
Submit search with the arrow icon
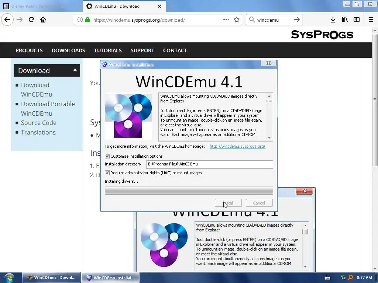coord(297,20)
